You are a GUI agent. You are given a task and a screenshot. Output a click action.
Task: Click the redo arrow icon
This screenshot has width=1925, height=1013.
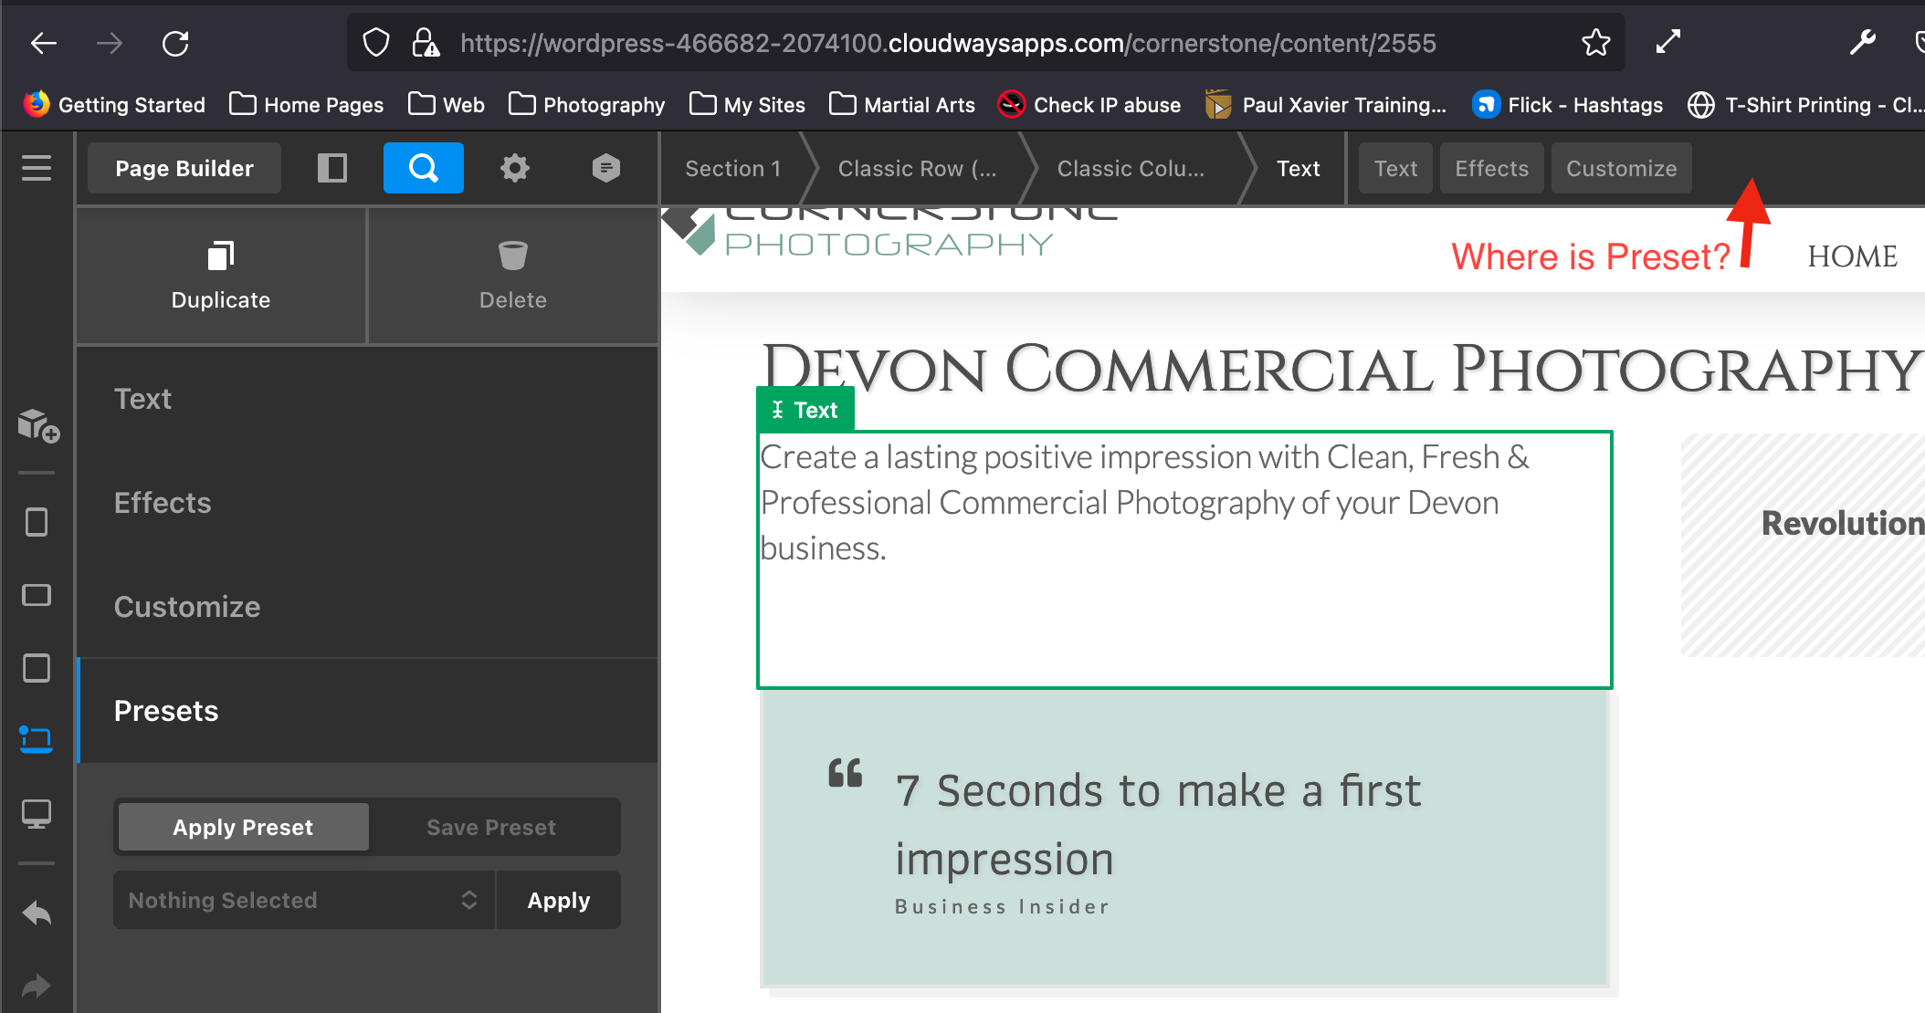pyautogui.click(x=37, y=986)
